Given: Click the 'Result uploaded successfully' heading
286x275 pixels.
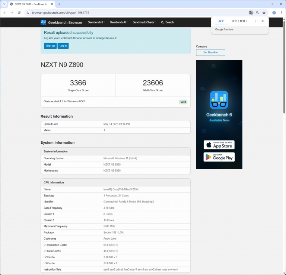Looking at the screenshot, I should coord(69,33).
